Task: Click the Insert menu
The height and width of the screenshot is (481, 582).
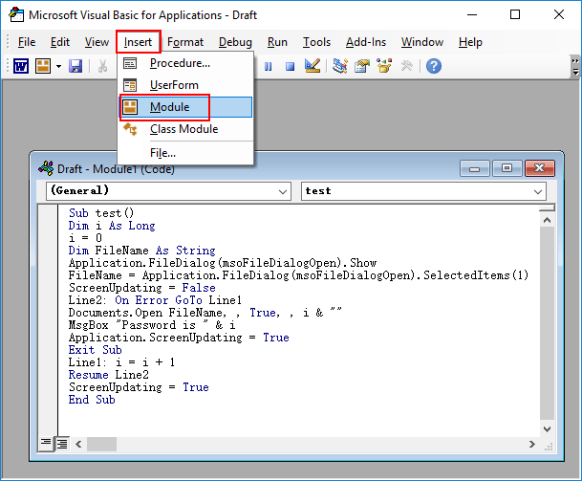Action: 138,42
